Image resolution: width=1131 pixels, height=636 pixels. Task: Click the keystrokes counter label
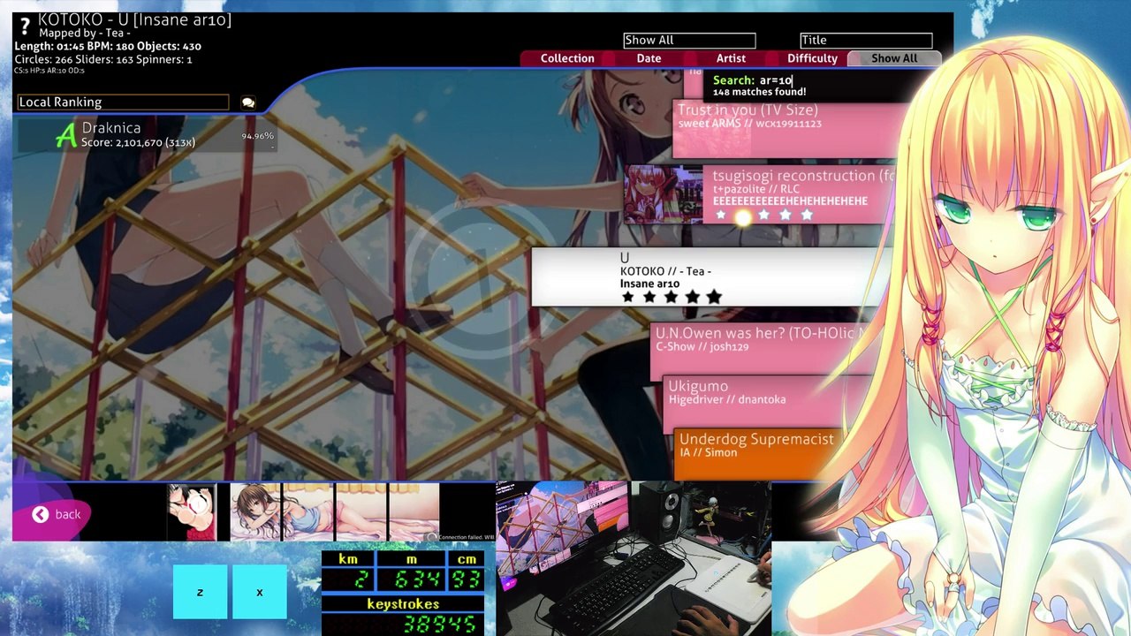(403, 604)
